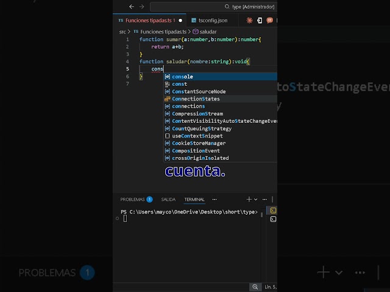Click the 'function saludar' declaration line
This screenshot has height=292, width=390.
click(194, 61)
